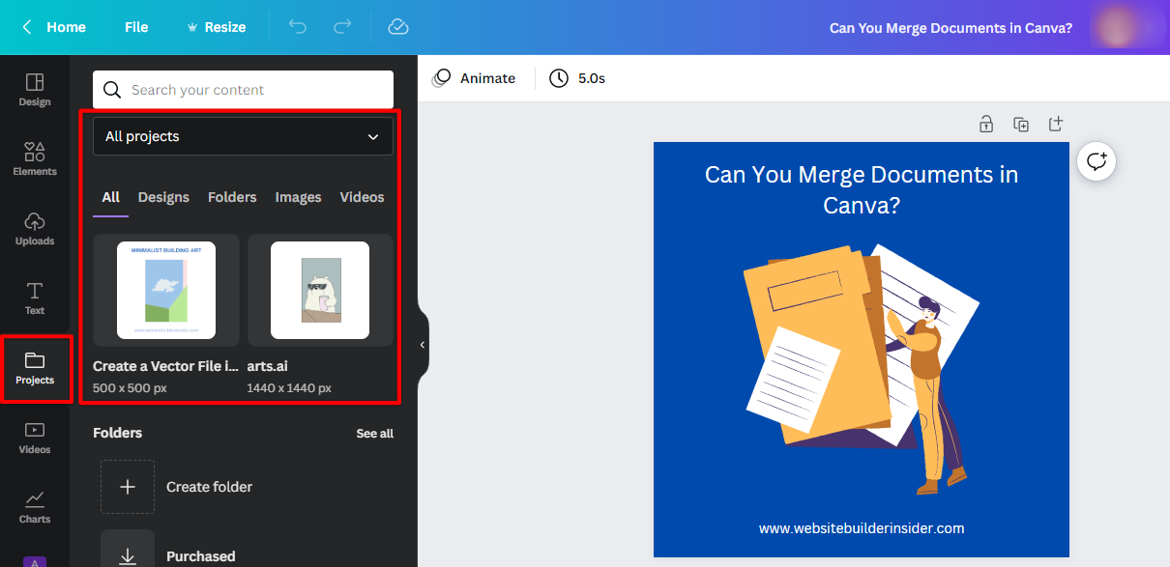This screenshot has height=567, width=1170.
Task: Open the Home link
Action: [66, 27]
